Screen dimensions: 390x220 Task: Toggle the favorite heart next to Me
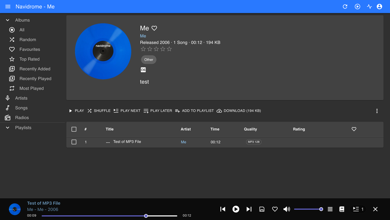(154, 28)
